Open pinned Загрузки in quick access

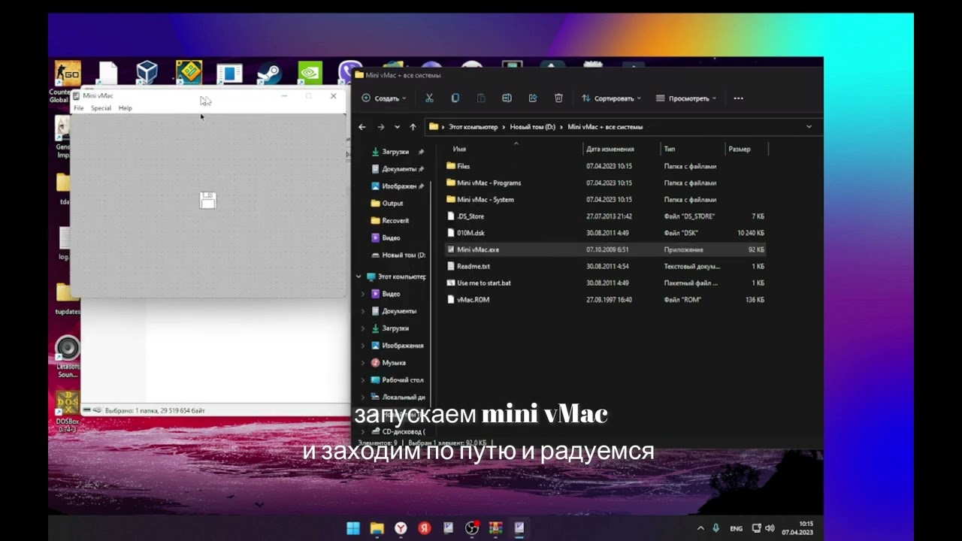coord(397,152)
